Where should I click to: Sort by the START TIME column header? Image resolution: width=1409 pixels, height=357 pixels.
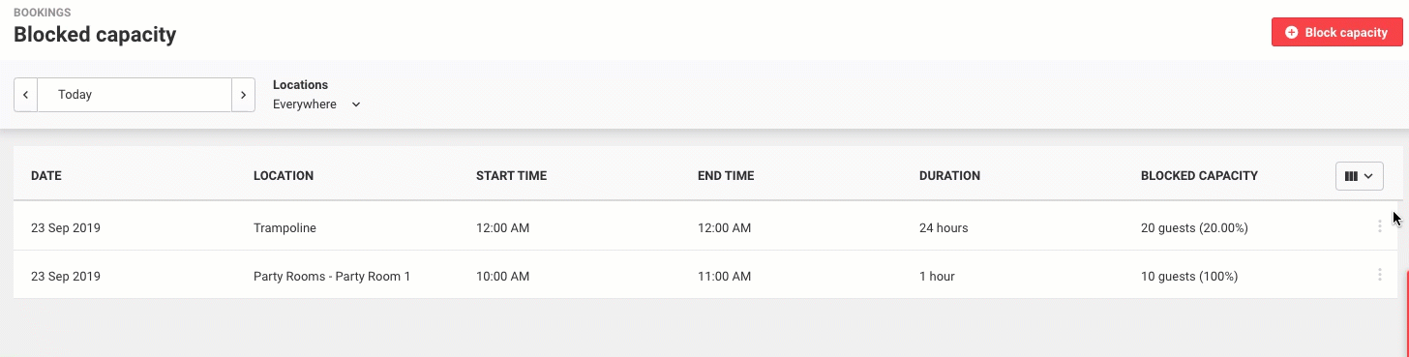pos(511,176)
